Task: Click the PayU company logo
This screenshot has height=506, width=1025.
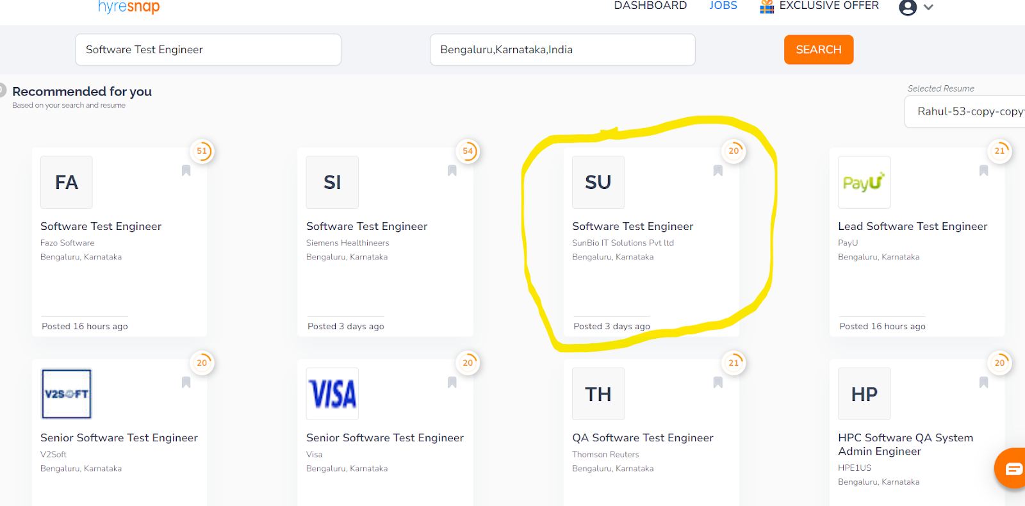Action: point(864,183)
